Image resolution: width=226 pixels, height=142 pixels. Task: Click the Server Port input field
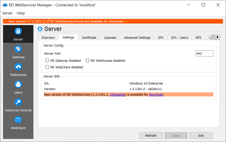(204, 53)
